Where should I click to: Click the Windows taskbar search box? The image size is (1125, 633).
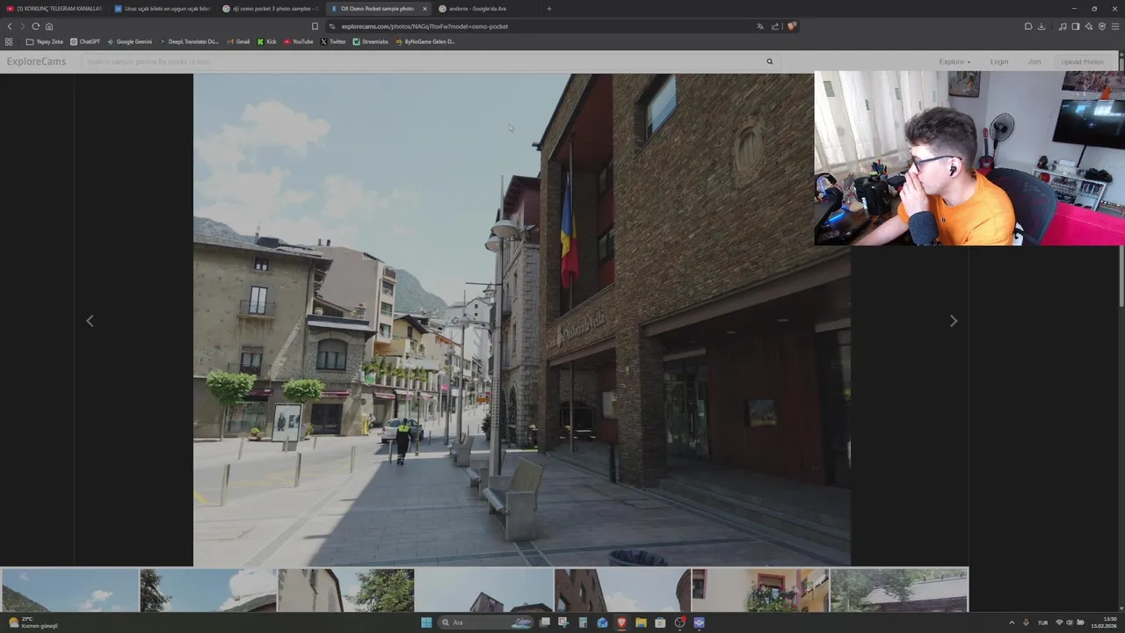[x=486, y=622]
